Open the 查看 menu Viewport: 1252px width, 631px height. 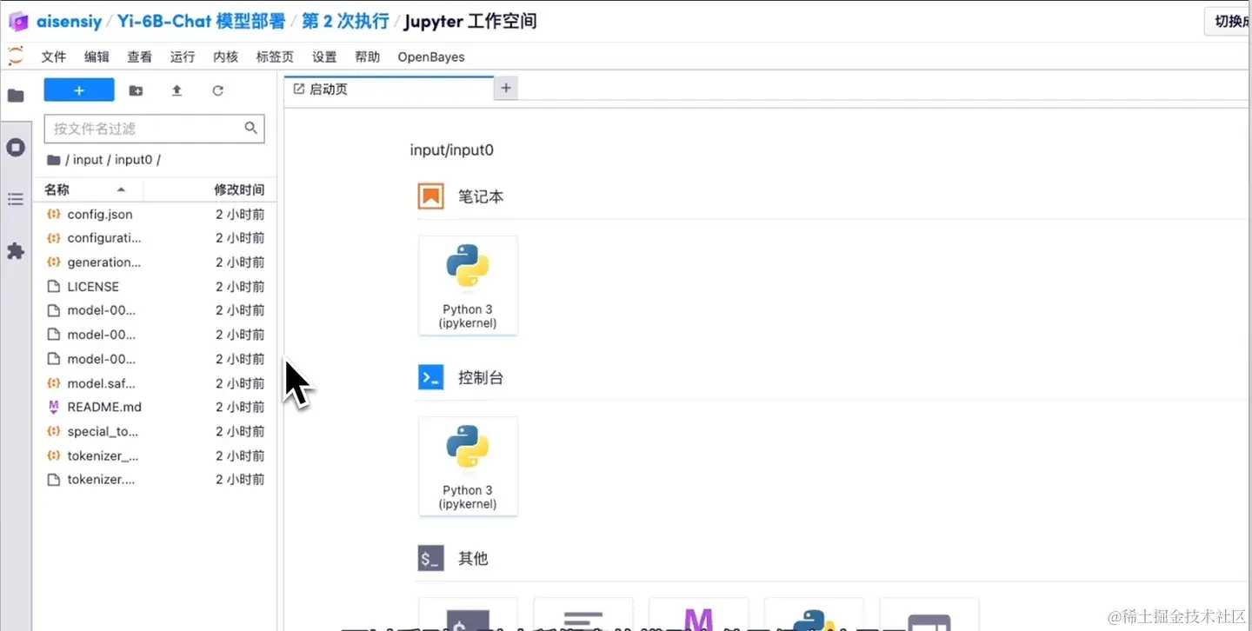tap(139, 56)
